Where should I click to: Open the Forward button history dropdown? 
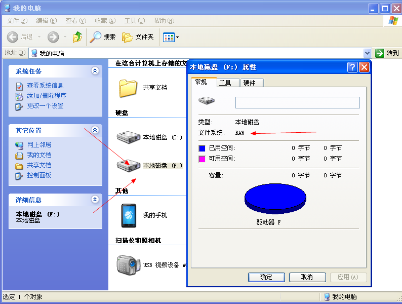click(x=65, y=37)
